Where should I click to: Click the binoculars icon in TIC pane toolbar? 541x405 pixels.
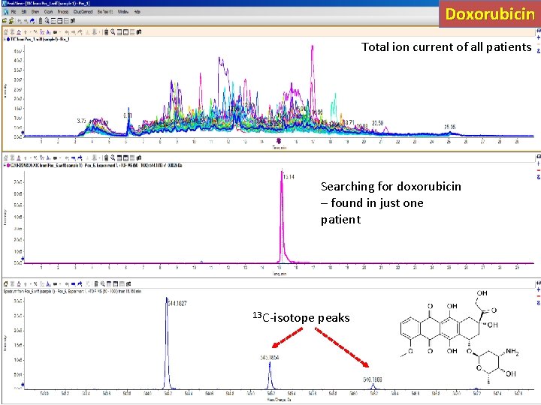pyautogui.click(x=139, y=32)
